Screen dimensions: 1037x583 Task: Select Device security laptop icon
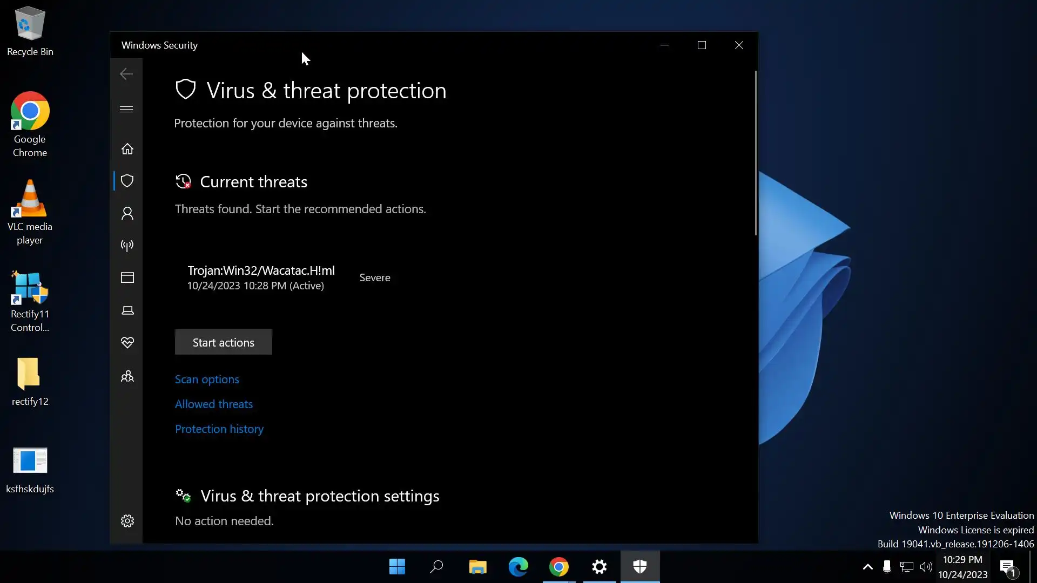(x=127, y=310)
